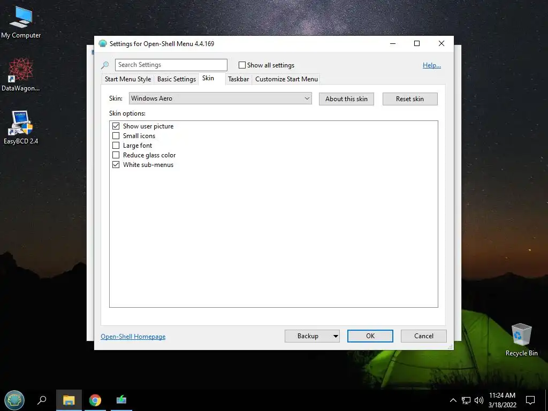Screen dimensions: 548x411
Task: Enable Large font option
Action: (x=116, y=146)
